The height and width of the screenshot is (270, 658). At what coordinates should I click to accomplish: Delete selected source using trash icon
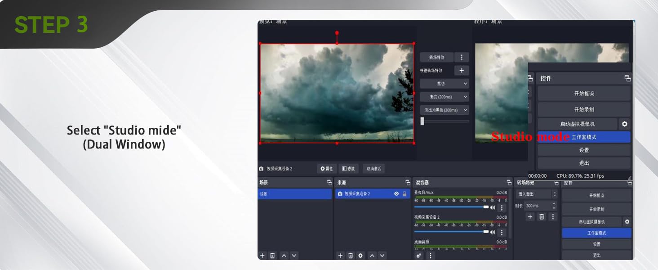tap(351, 256)
